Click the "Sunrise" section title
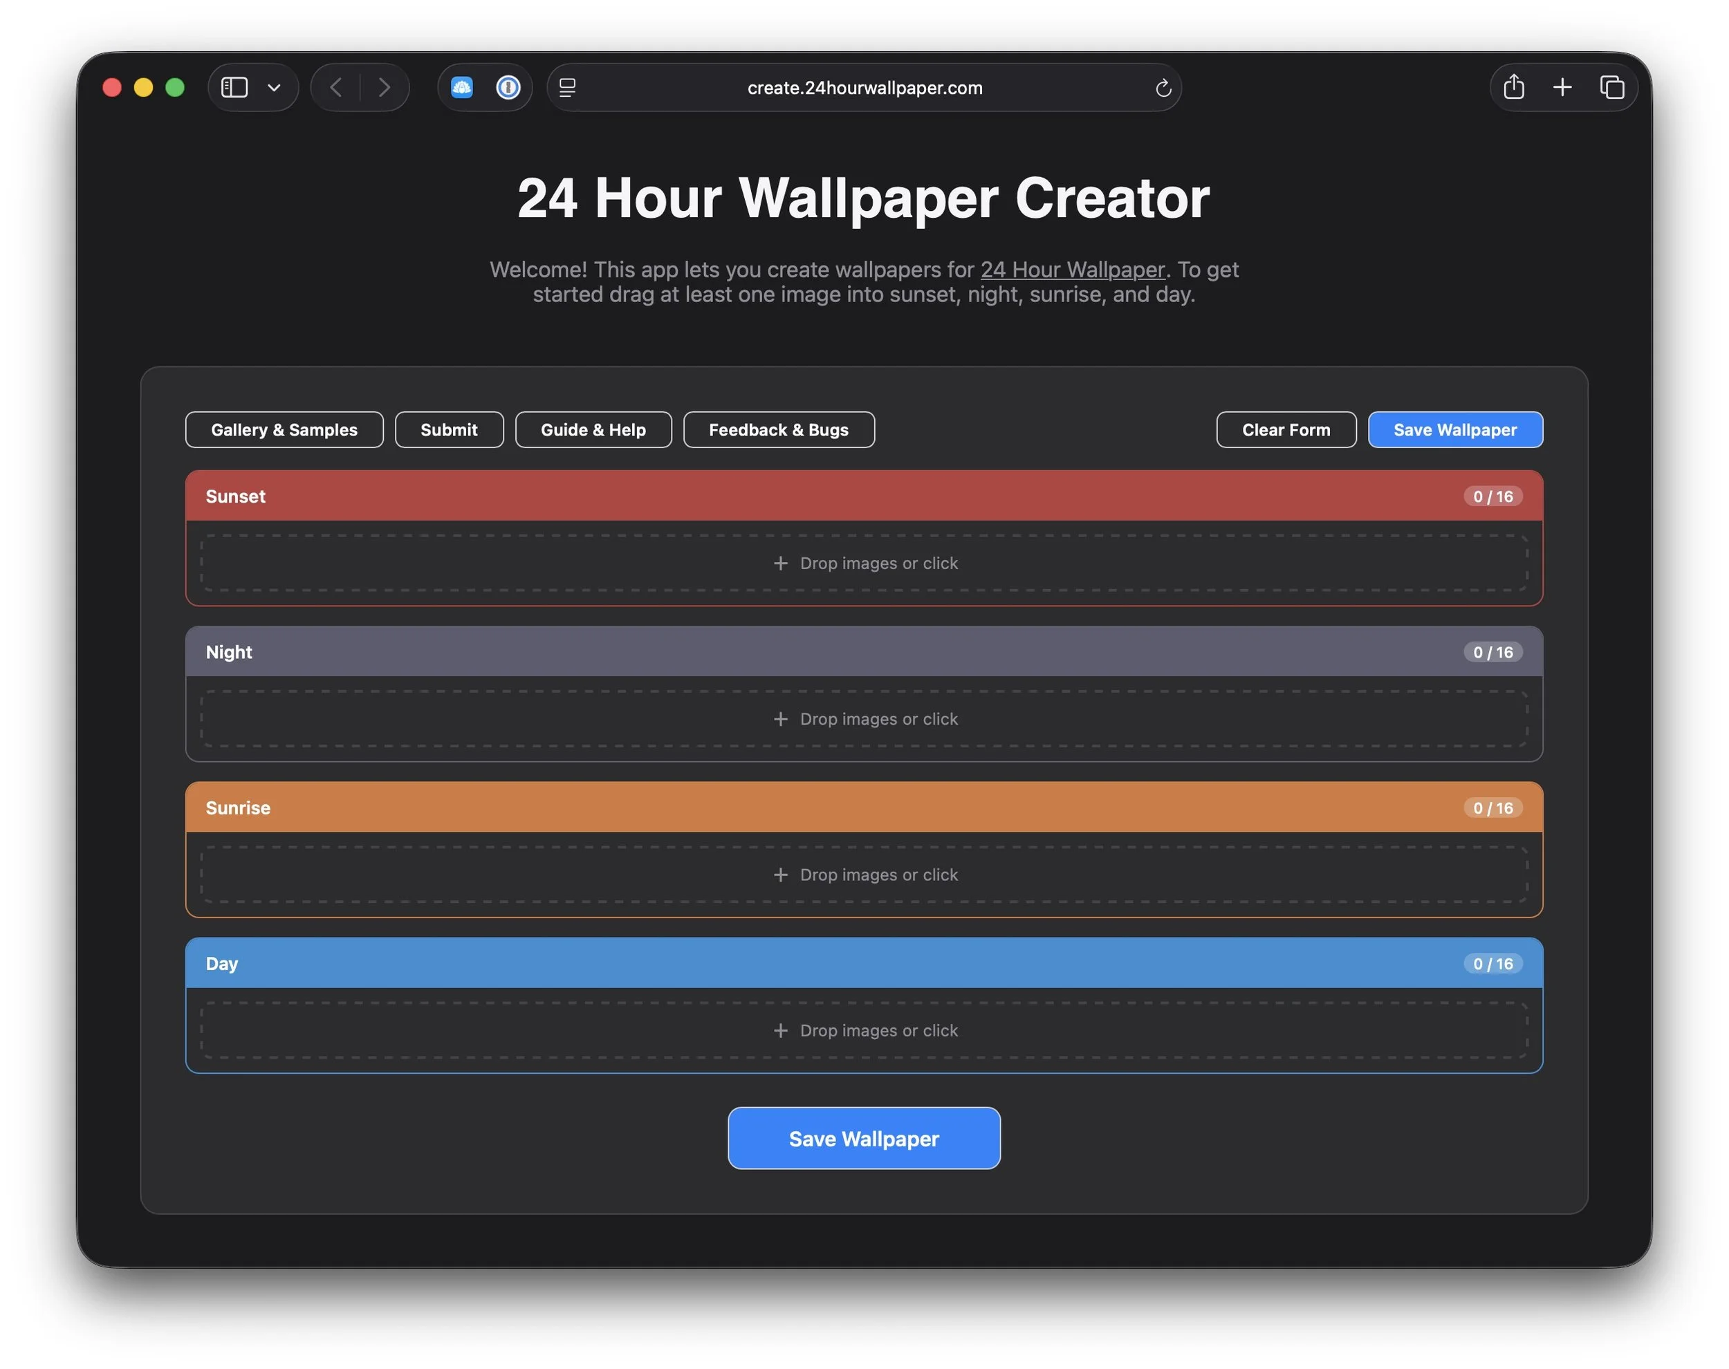1729x1369 pixels. point(238,808)
